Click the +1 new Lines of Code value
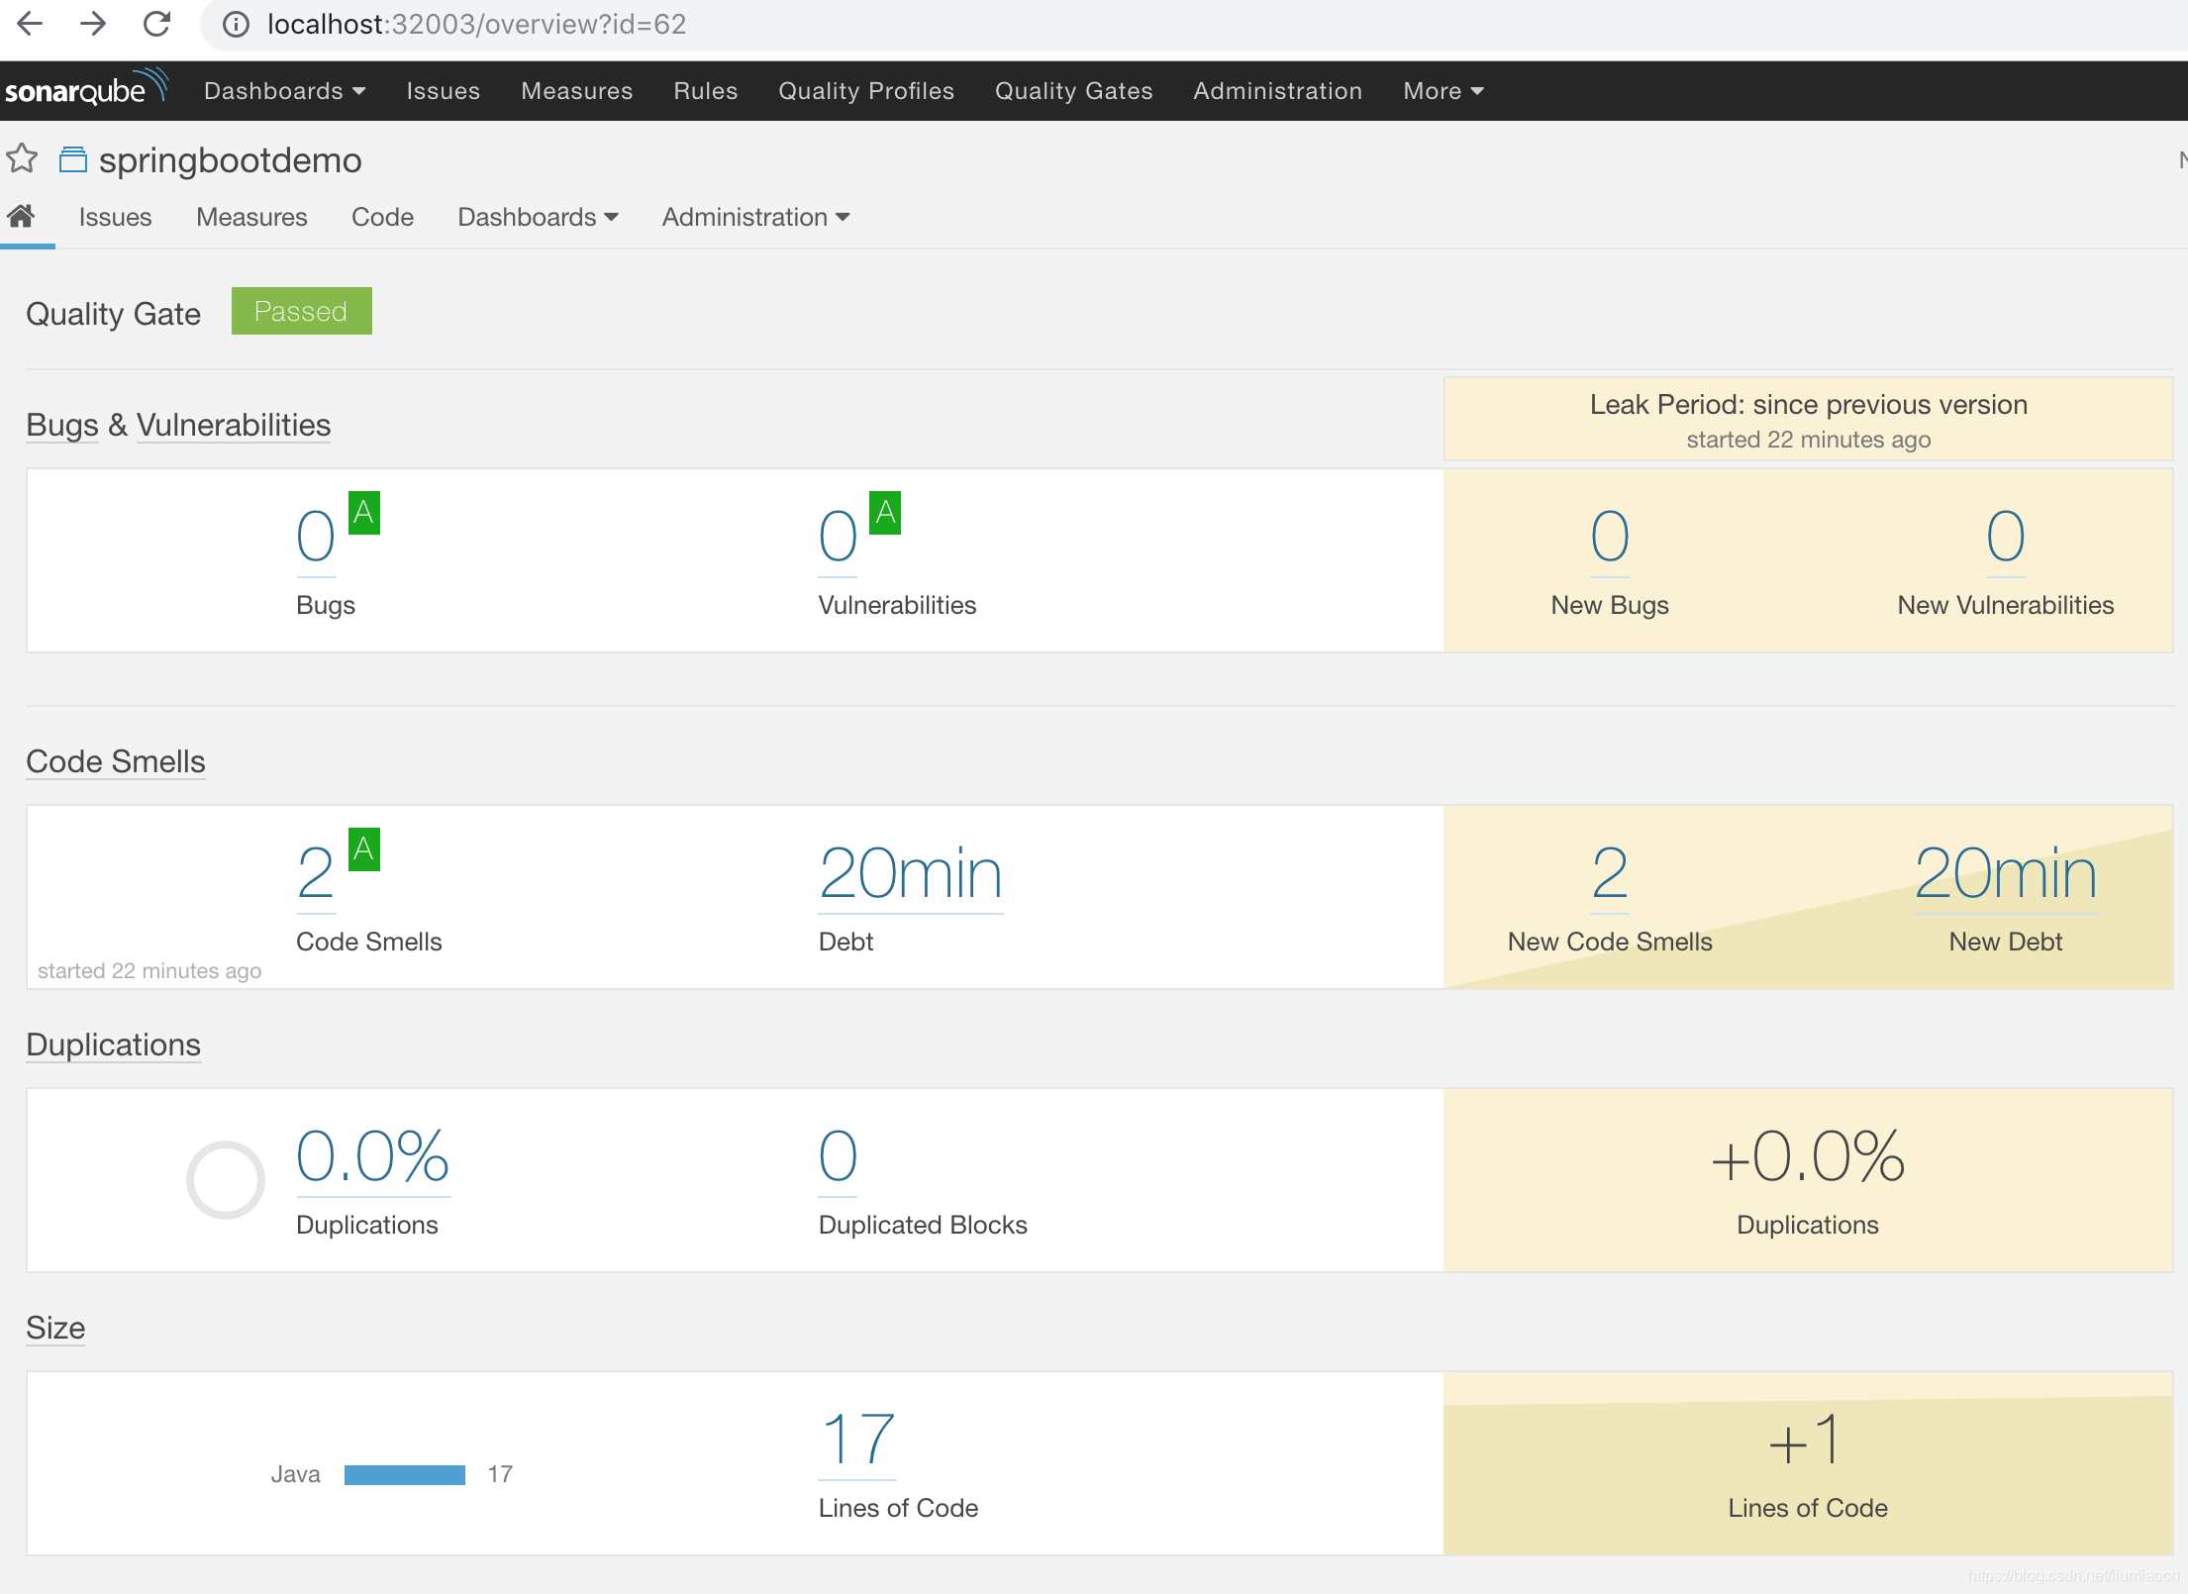This screenshot has height=1594, width=2188. (1808, 1441)
